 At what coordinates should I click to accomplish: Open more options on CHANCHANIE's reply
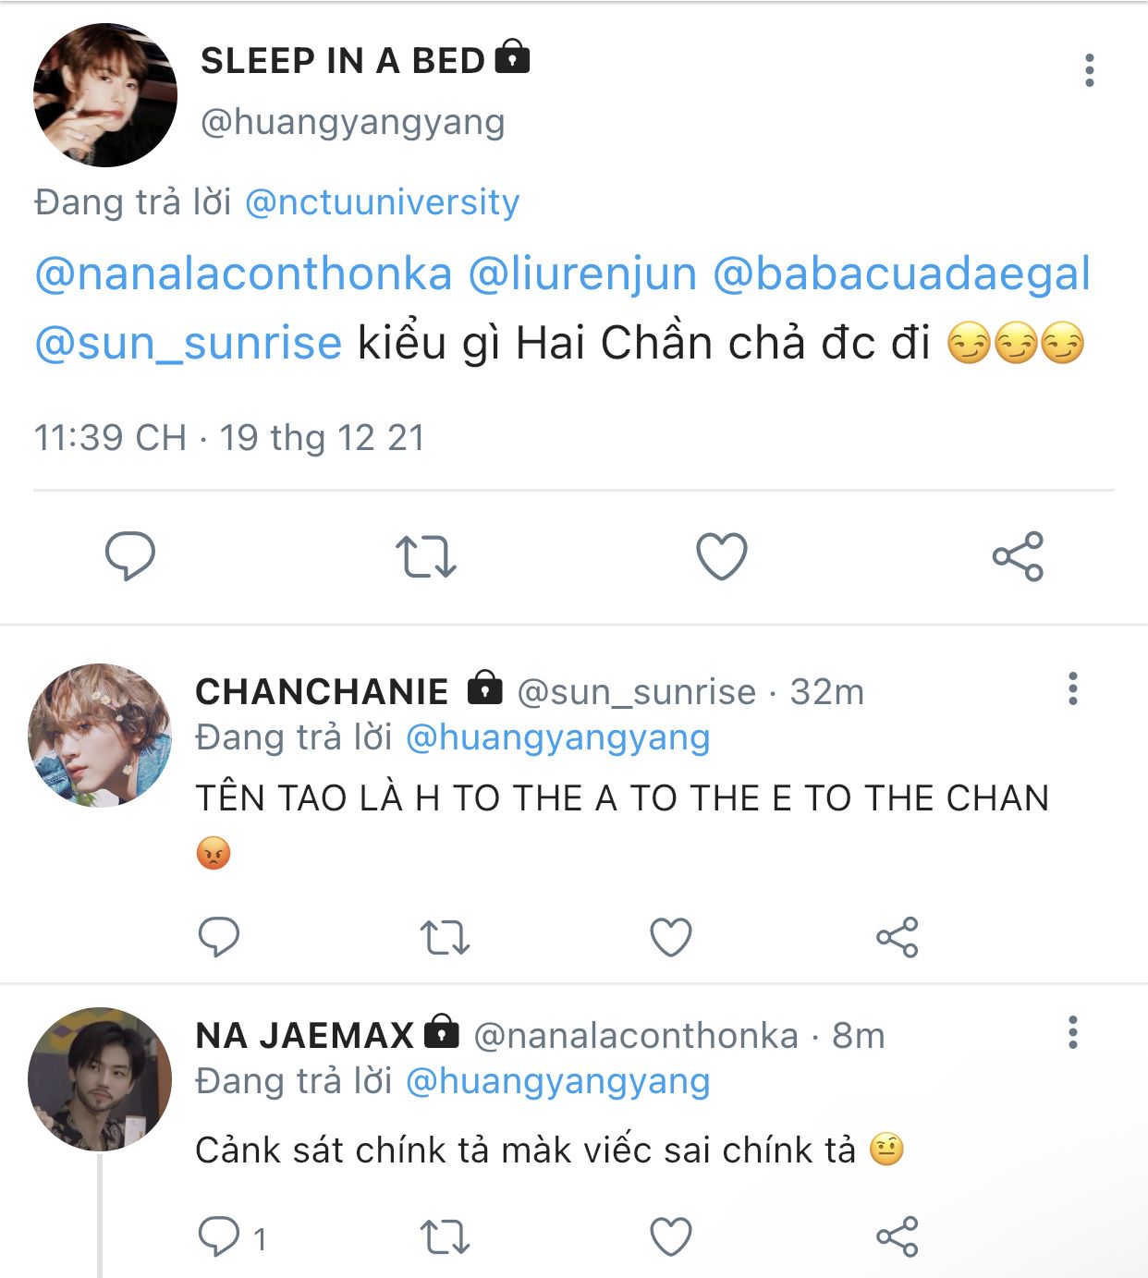click(x=1073, y=688)
